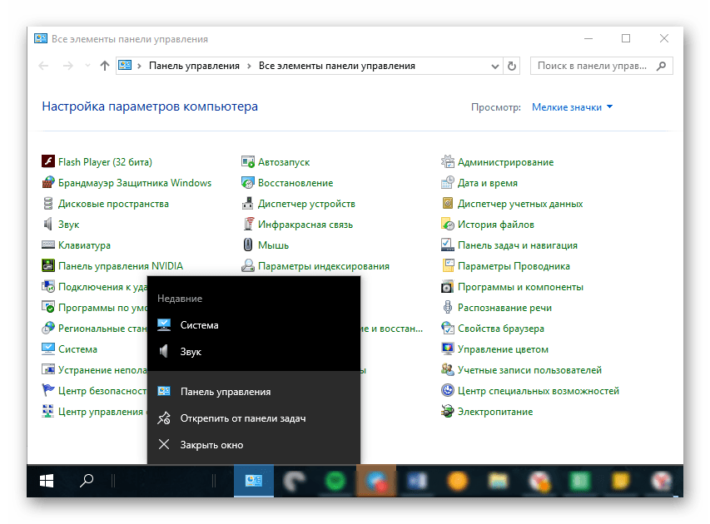This screenshot has width=710, height=524.
Task: Open the Windows Start button
Action: (x=47, y=481)
